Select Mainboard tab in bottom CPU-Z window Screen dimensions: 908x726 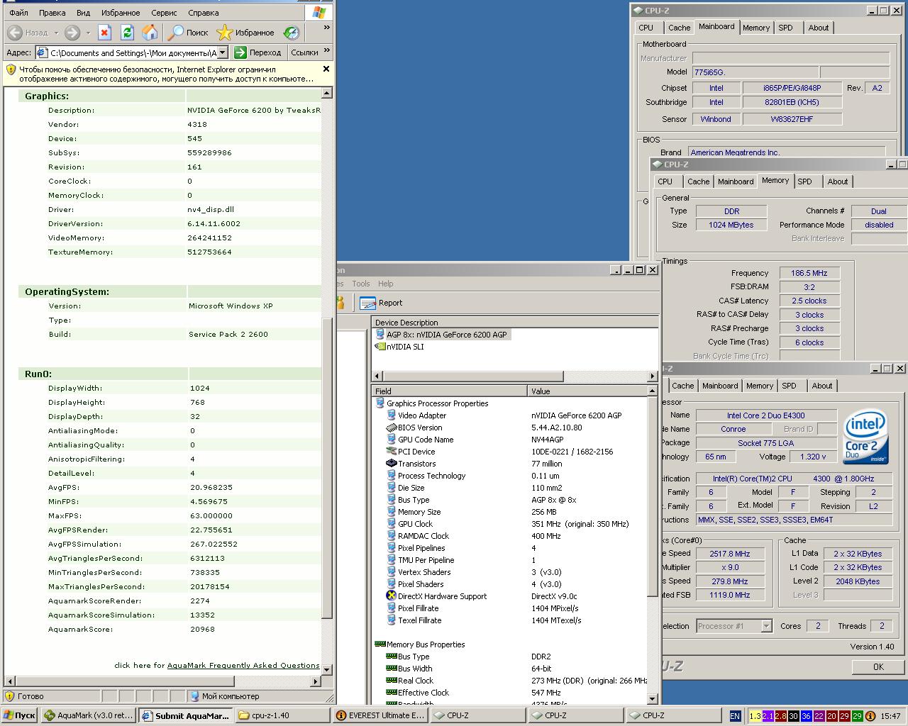click(720, 386)
